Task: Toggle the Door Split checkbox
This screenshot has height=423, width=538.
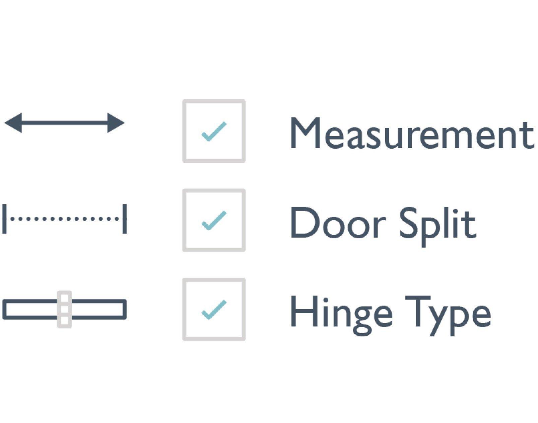Action: [214, 220]
